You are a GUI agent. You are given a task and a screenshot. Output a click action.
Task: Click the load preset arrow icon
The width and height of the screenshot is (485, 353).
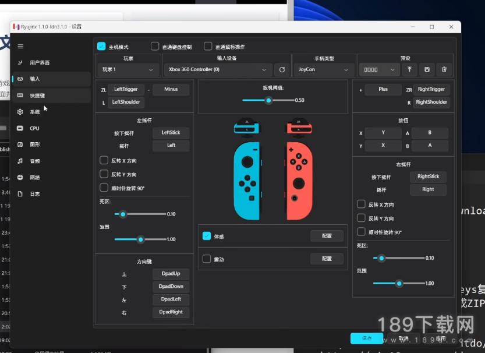coord(409,70)
